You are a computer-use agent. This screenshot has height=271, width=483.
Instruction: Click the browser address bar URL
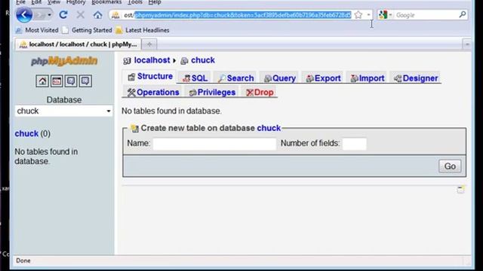coord(237,15)
